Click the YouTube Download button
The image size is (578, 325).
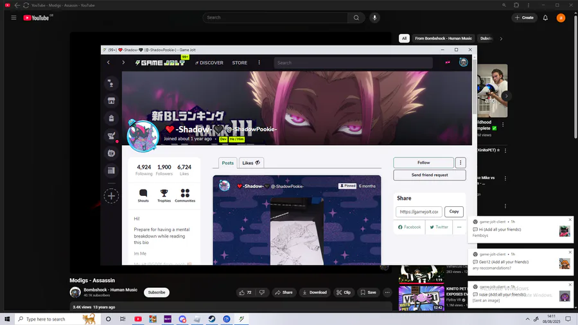pyautogui.click(x=315, y=292)
